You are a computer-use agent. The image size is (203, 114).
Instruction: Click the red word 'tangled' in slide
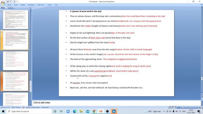[88, 26]
